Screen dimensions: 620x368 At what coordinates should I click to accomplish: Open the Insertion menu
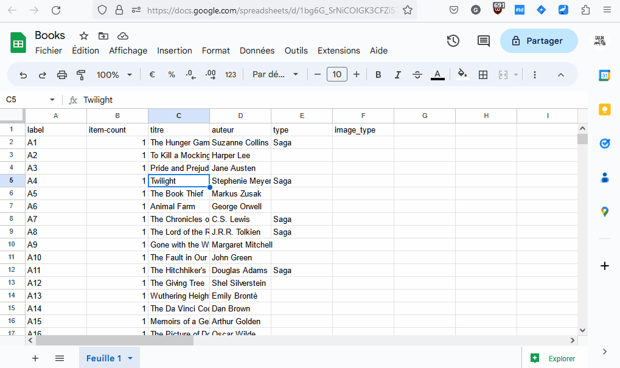175,50
